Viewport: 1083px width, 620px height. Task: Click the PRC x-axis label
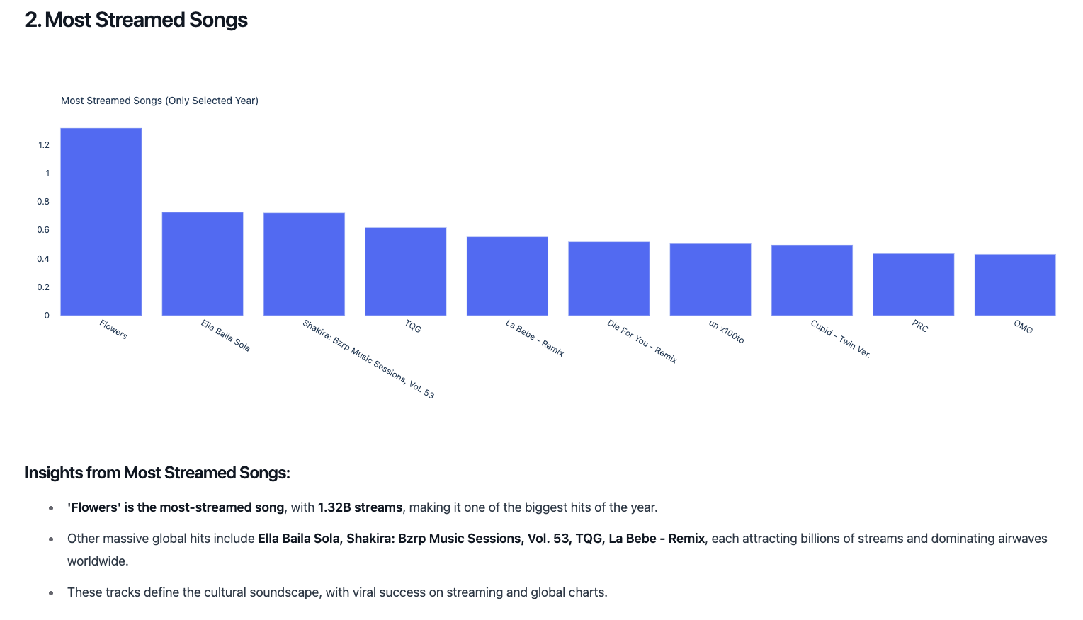920,326
